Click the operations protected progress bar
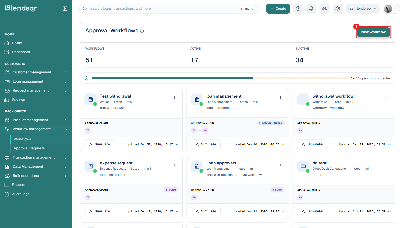The width and height of the screenshot is (406, 228). click(x=219, y=78)
